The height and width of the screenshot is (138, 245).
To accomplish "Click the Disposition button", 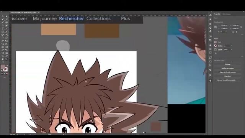I will click(228, 76).
